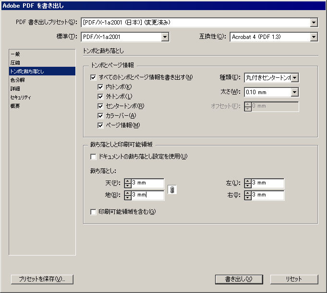
Task: Enable ドキュメントの裁ち落とし設定を使用 checkbox
Action: [93, 156]
